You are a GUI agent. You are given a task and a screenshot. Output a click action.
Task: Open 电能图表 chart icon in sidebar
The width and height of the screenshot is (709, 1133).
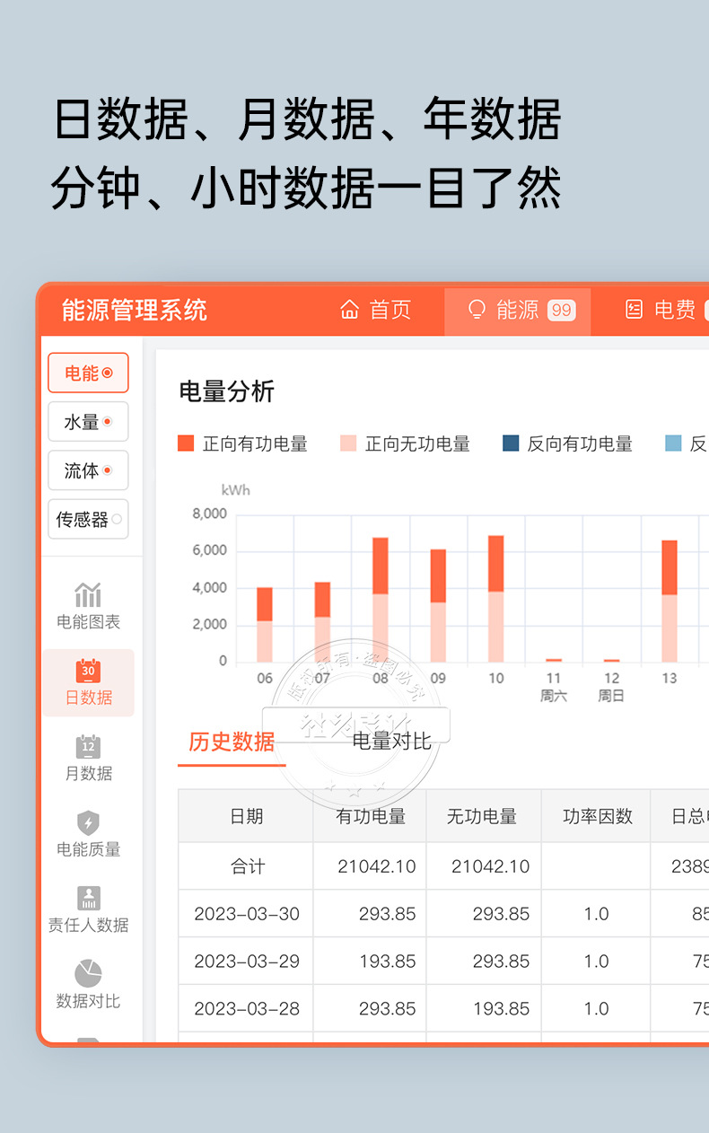tap(88, 594)
